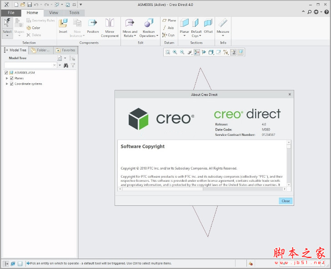Open the File menu
331x269 pixels.
[11, 13]
